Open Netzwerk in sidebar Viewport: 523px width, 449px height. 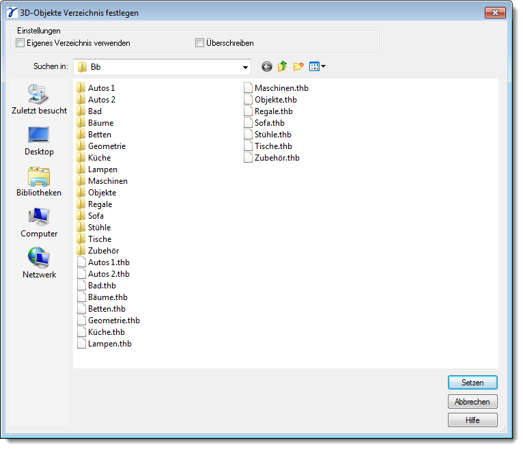click(39, 263)
